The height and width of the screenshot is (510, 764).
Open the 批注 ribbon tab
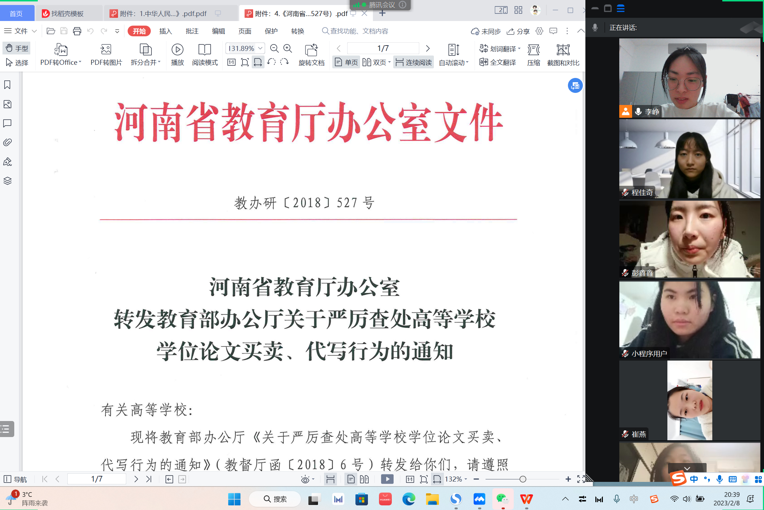(192, 31)
